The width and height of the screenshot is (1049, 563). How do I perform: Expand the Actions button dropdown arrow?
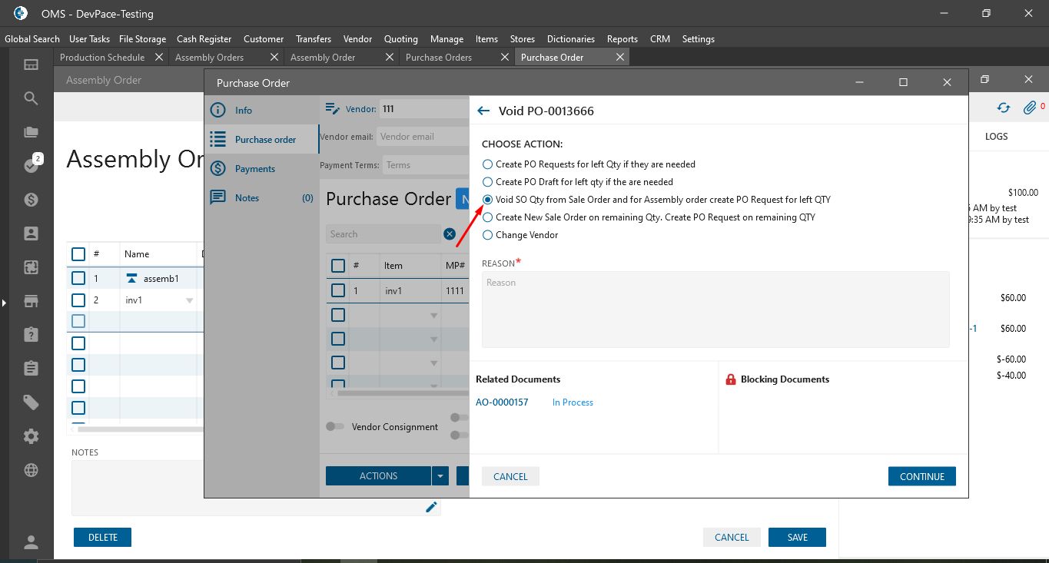point(440,476)
